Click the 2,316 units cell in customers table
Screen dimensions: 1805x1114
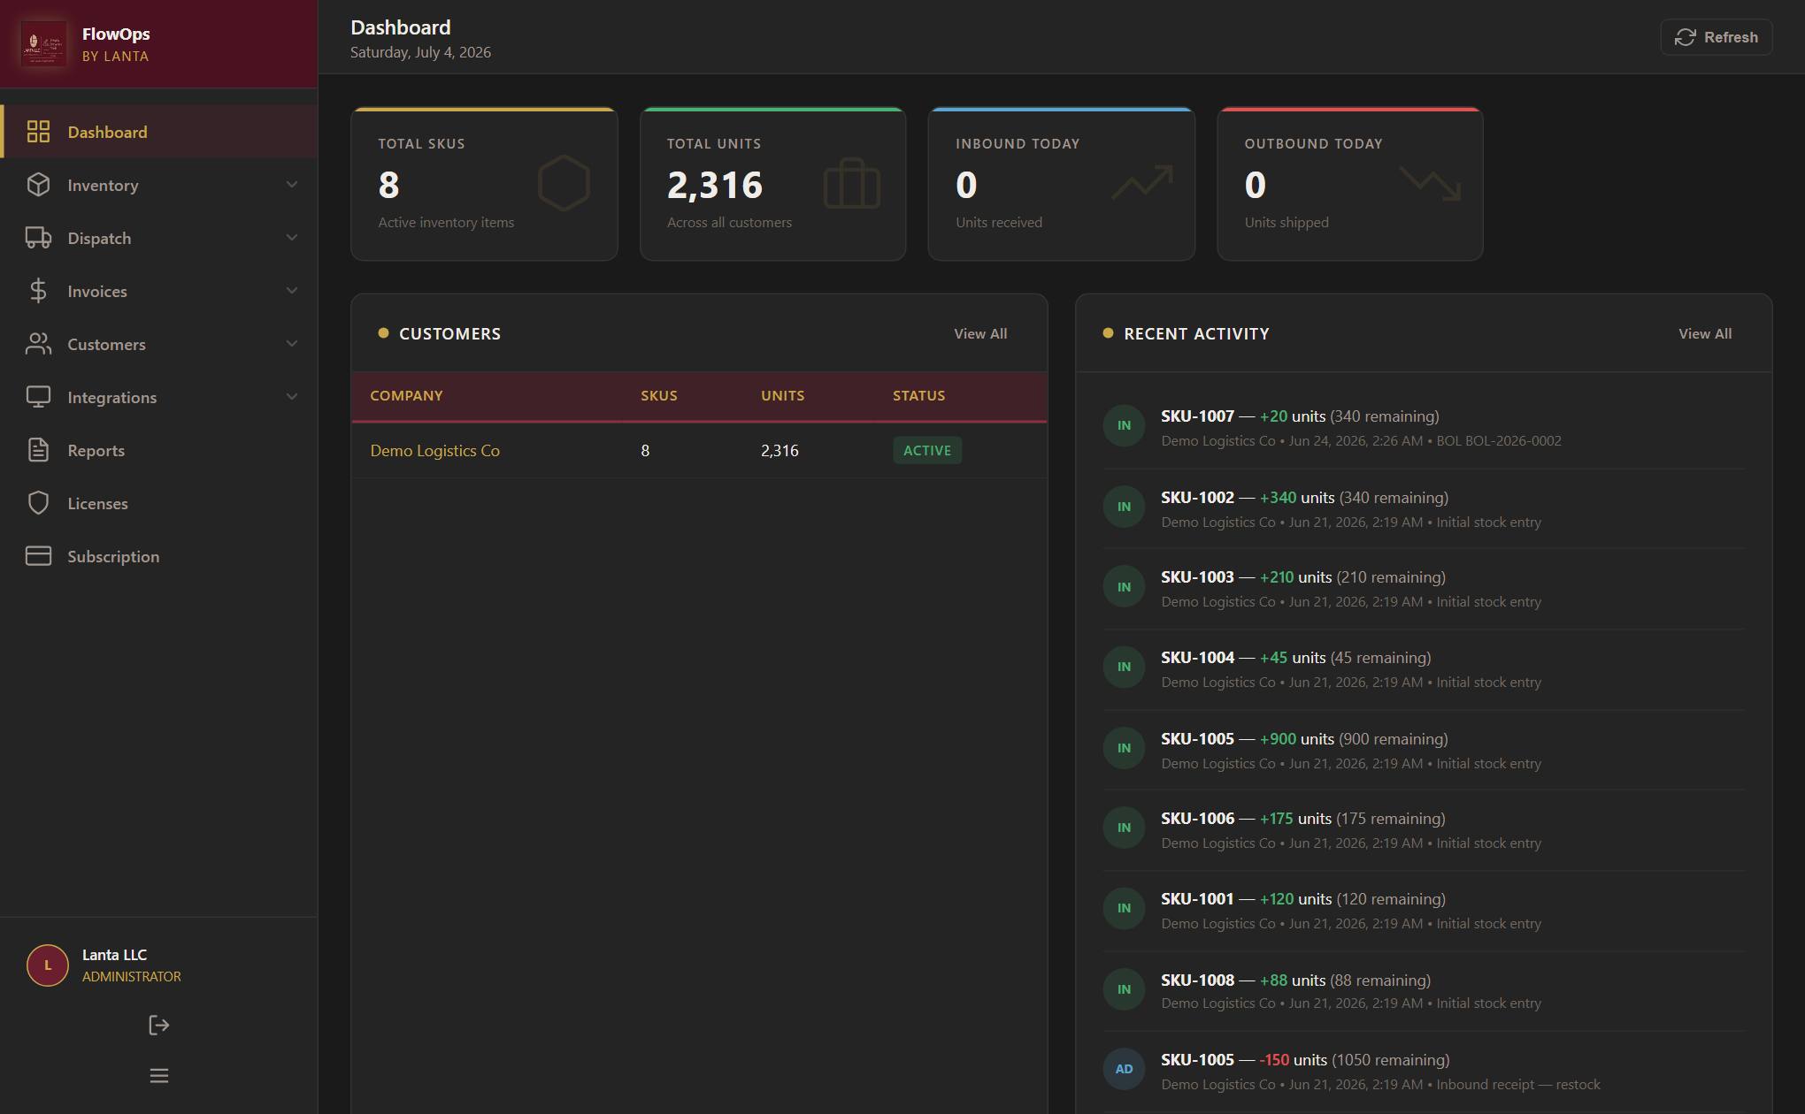(x=780, y=450)
